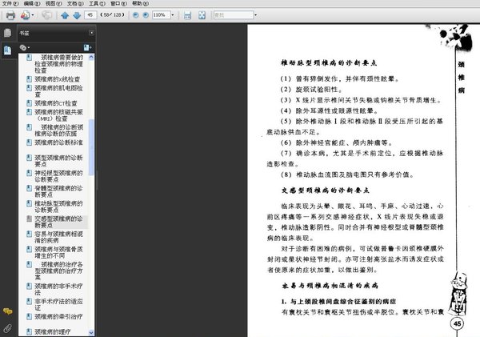
Task: Open the 工具 menu
Action: tap(97, 3)
